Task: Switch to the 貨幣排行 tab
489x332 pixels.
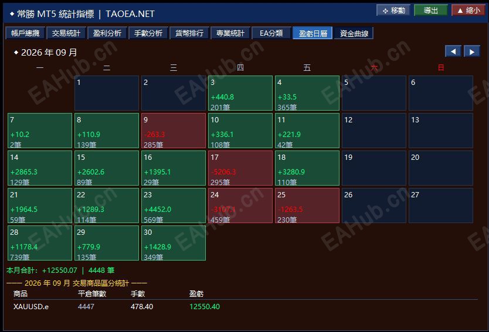Action: (189, 33)
